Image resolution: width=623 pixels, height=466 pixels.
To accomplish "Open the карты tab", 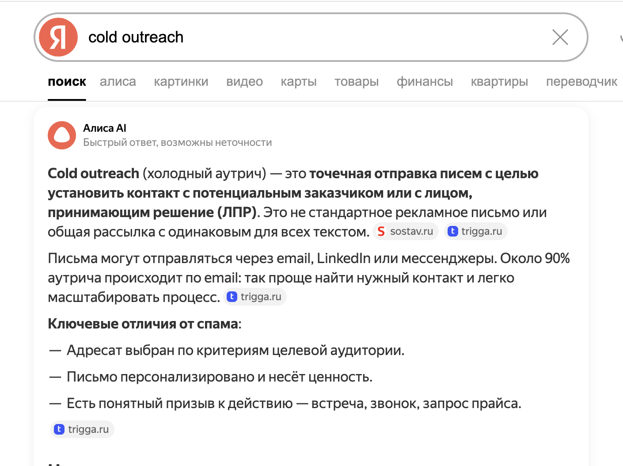I will coord(298,82).
